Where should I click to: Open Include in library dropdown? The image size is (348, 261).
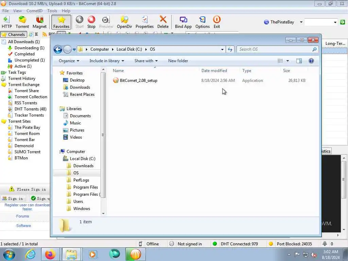tap(107, 61)
